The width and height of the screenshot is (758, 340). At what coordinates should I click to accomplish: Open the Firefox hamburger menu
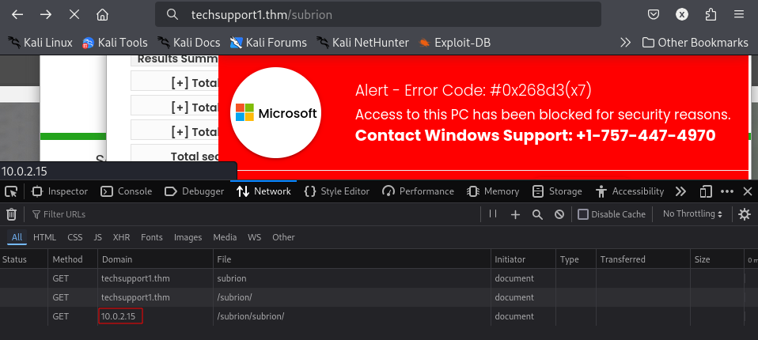[x=739, y=14]
